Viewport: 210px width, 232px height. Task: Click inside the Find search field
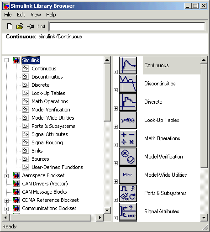click(x=127, y=26)
